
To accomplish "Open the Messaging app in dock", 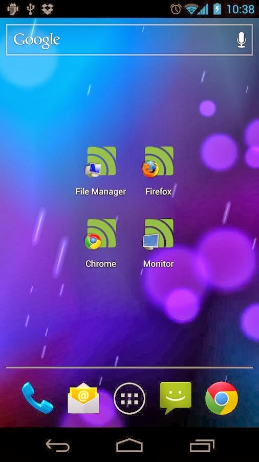I will [175, 397].
